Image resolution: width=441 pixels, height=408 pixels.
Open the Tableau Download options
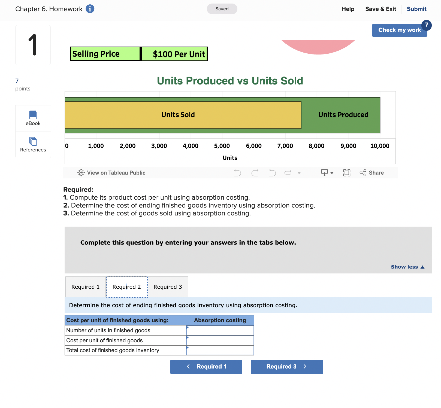[324, 172]
